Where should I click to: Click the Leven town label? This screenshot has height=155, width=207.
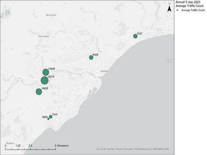104,71
